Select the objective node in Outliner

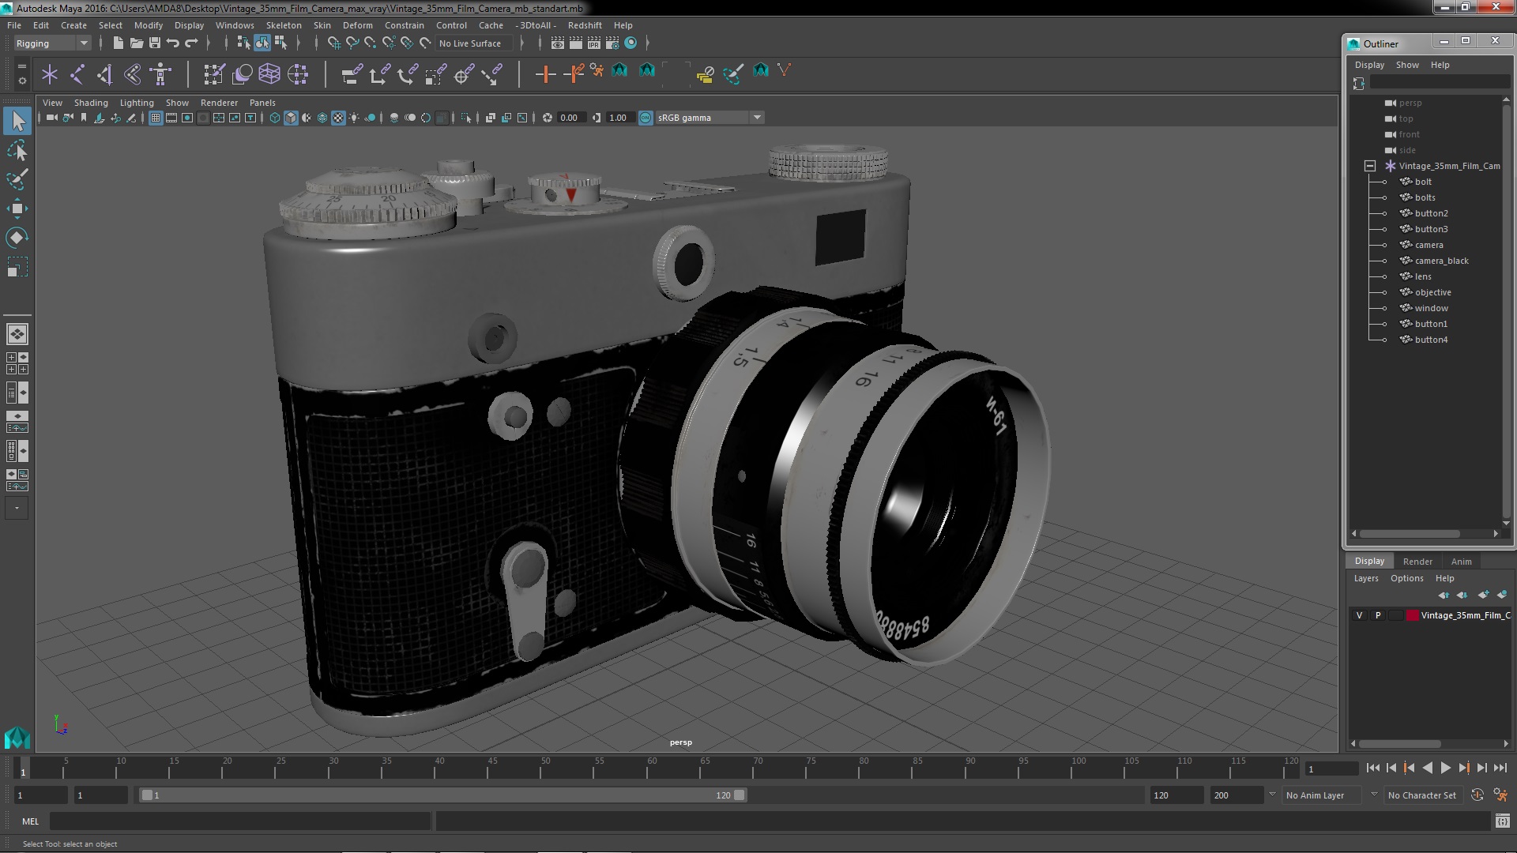(1432, 292)
